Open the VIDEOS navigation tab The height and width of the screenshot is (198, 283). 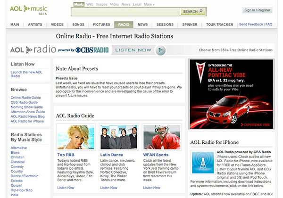point(57,25)
